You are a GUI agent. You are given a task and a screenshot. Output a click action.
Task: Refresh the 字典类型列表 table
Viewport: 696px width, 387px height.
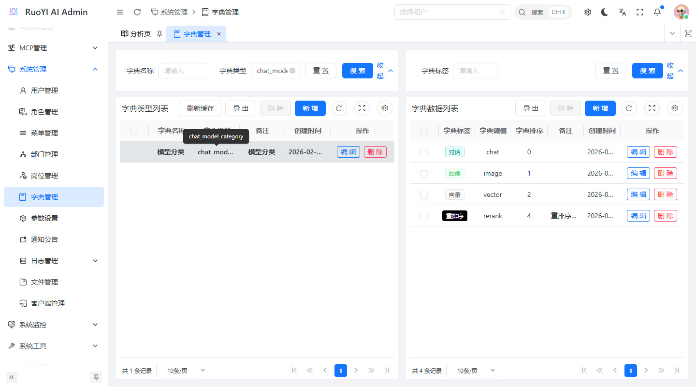(x=339, y=108)
